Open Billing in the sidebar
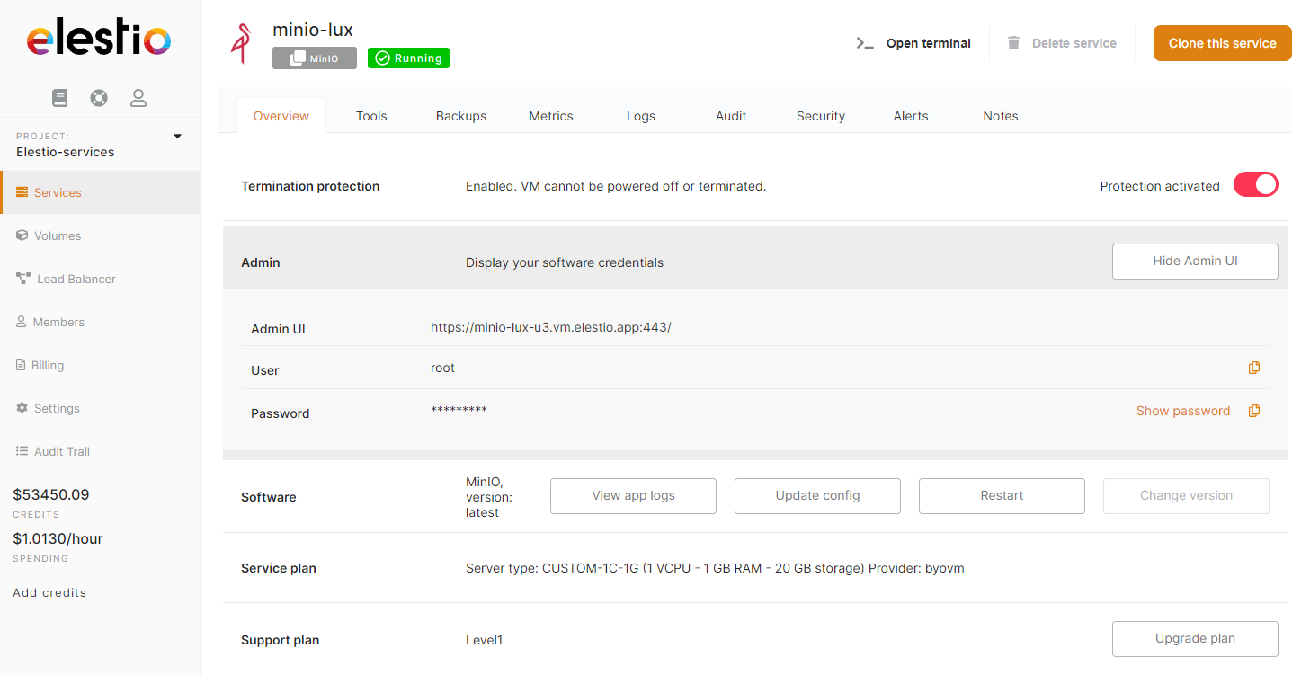The height and width of the screenshot is (675, 1310). click(x=100, y=365)
